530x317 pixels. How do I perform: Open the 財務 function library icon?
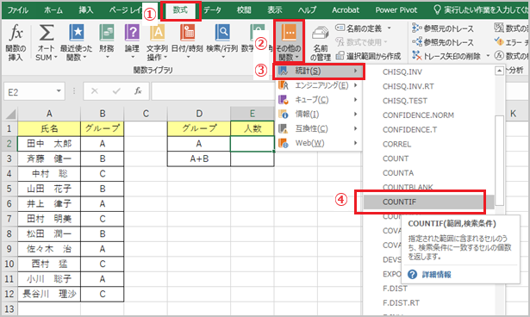(107, 33)
